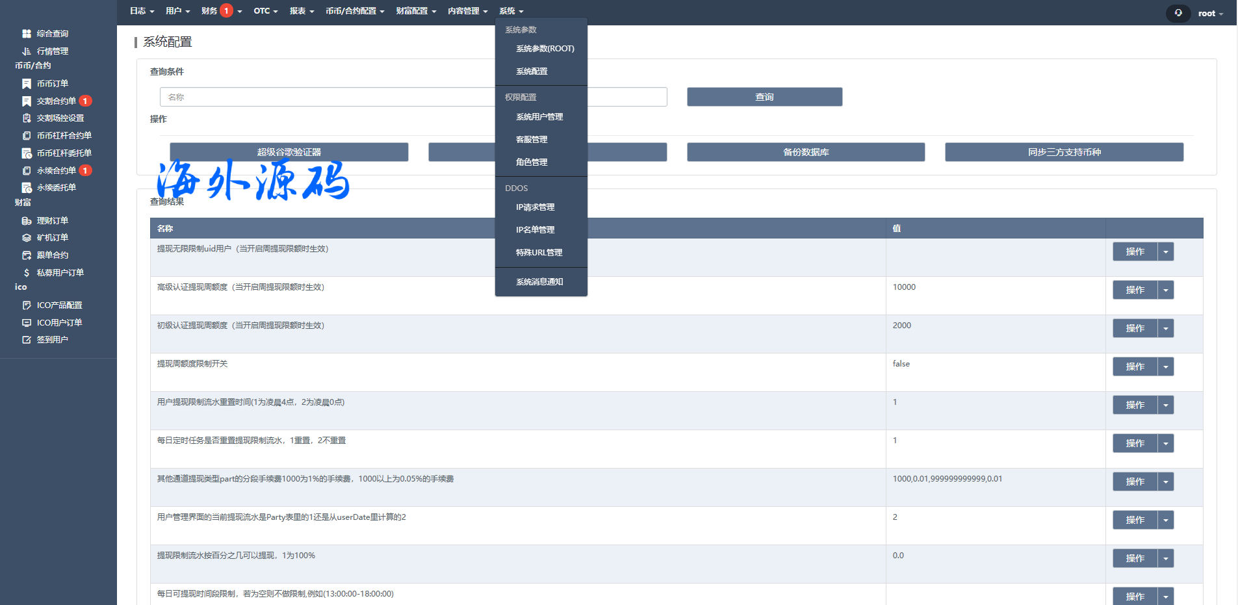Viewport: 1238px width, 605px height.
Task: Click the 交割场控设置 sidebar icon
Action: 27,118
